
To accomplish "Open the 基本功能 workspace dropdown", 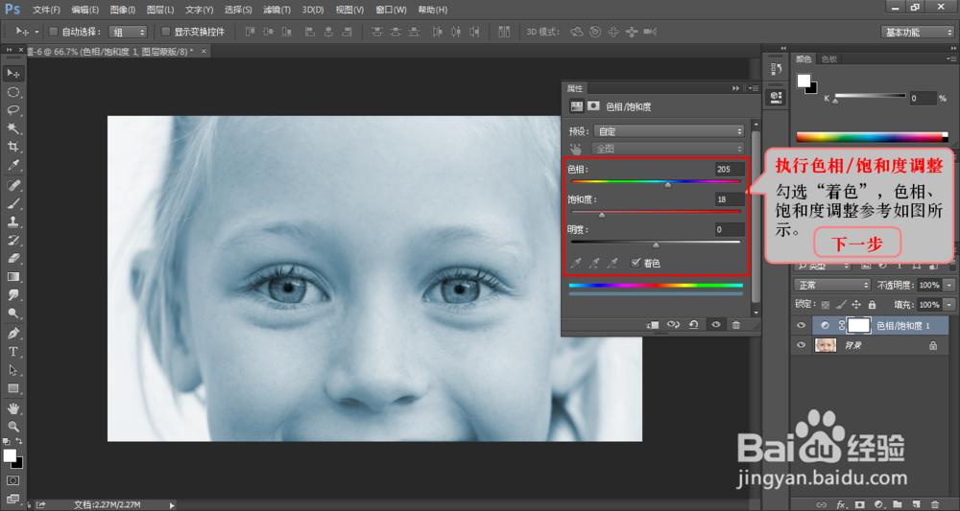I will tap(917, 32).
